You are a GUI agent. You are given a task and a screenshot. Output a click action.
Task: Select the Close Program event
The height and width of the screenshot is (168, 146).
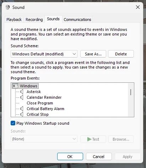pyautogui.click(x=40, y=103)
